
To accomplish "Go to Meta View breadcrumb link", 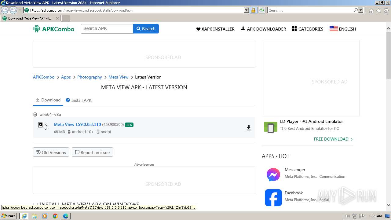I will coord(119,77).
